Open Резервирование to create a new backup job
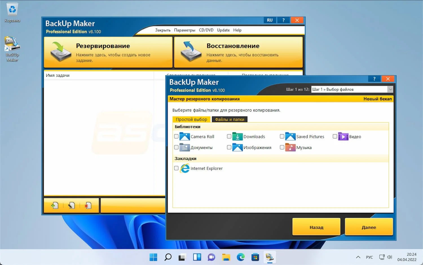Screen dimensions: 423x265 tap(108, 52)
